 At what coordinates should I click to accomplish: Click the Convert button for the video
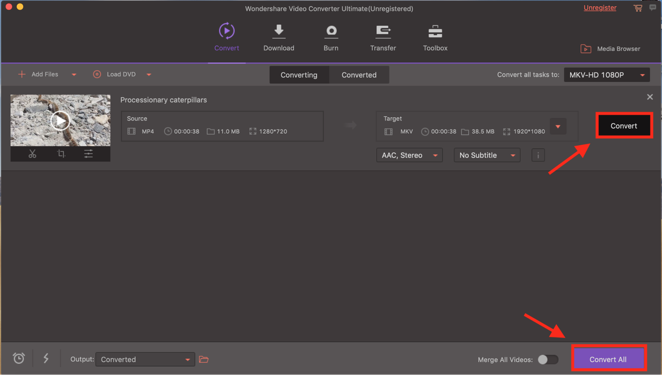point(624,126)
